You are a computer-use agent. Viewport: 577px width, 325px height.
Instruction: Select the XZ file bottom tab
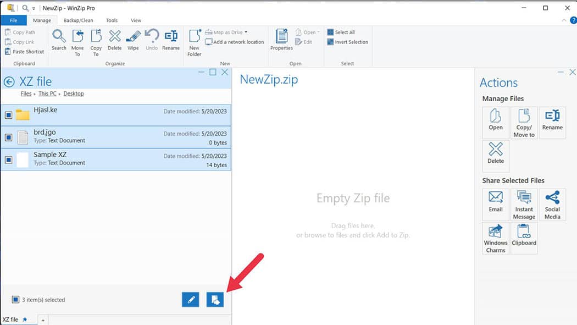[10, 320]
